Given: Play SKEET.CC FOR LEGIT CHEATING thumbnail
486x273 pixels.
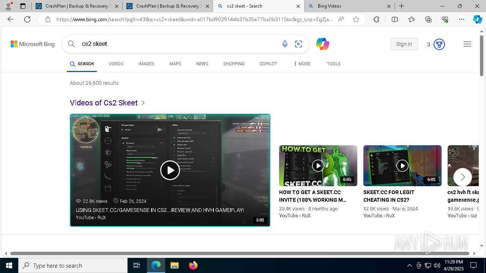Looking at the screenshot, I should [x=402, y=166].
